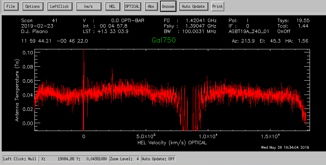Click the HEL Velocity x-axis label

pos(172,143)
